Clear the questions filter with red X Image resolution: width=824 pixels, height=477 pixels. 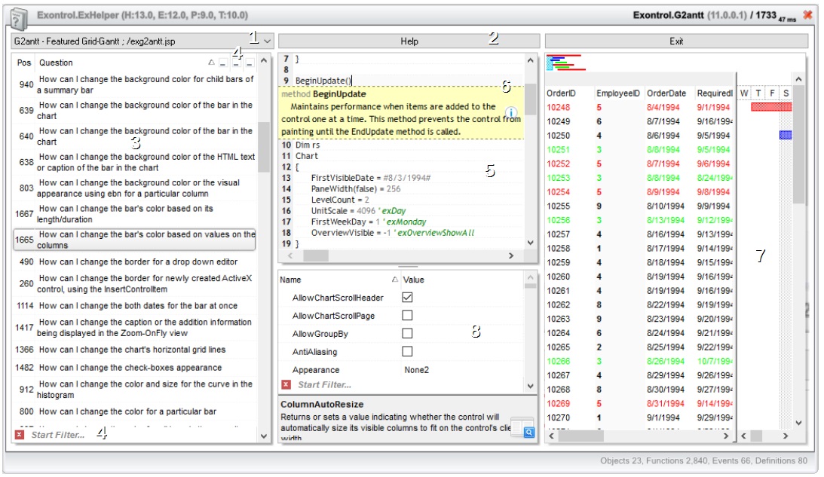click(19, 436)
